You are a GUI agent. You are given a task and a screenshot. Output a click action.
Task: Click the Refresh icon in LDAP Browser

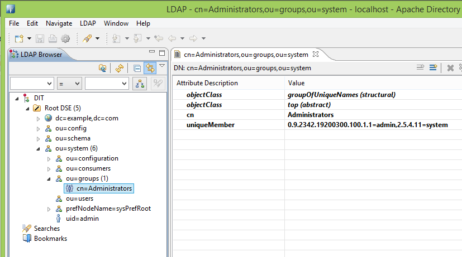pos(120,68)
